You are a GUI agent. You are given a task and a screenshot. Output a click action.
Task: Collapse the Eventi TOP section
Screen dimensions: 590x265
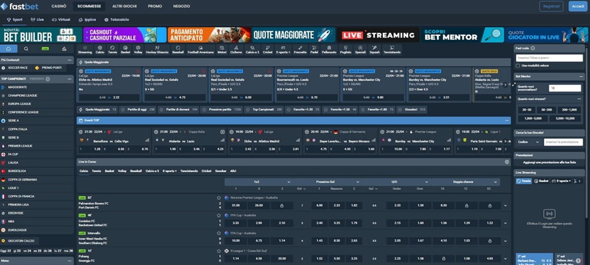[507, 121]
